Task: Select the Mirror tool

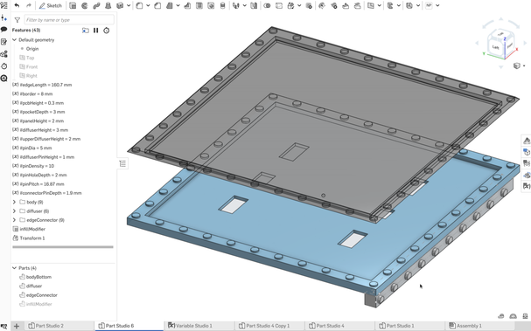Action: (x=254, y=5)
